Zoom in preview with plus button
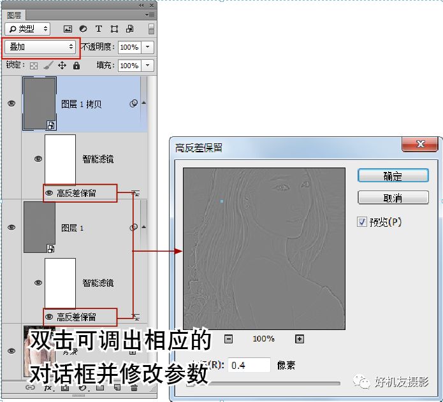This screenshot has width=443, height=402. (299, 339)
